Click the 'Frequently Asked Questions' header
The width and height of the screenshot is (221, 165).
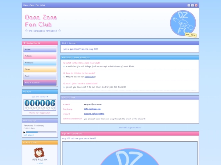pos(130,58)
